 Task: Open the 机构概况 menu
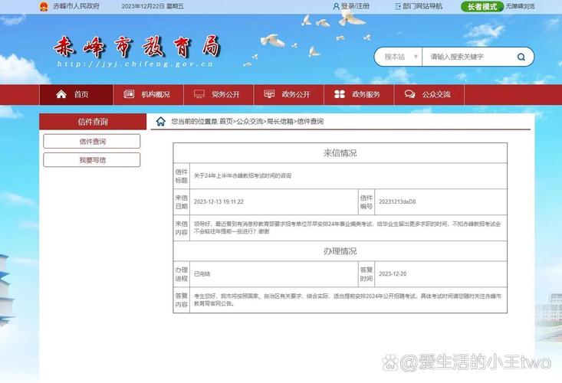[148, 94]
